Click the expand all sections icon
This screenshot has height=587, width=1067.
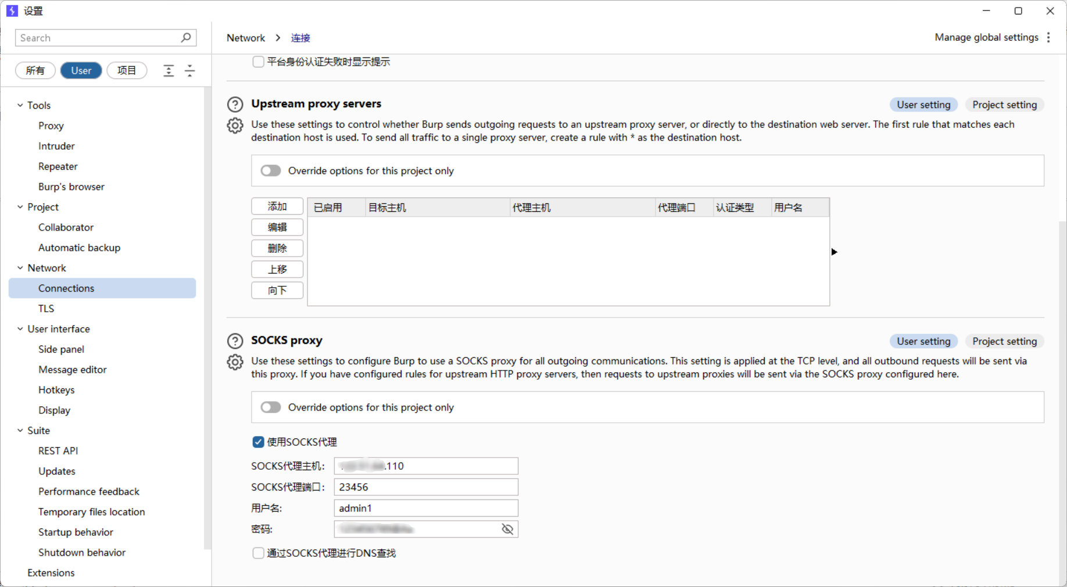[x=169, y=71]
